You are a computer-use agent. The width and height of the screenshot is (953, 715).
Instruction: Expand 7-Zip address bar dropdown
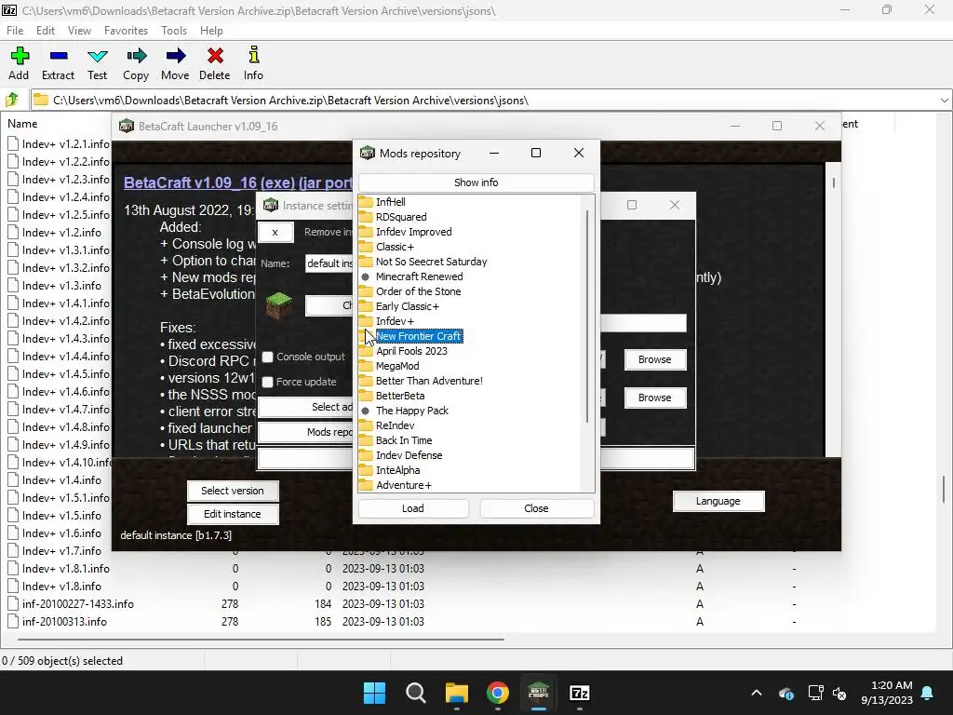pos(944,101)
